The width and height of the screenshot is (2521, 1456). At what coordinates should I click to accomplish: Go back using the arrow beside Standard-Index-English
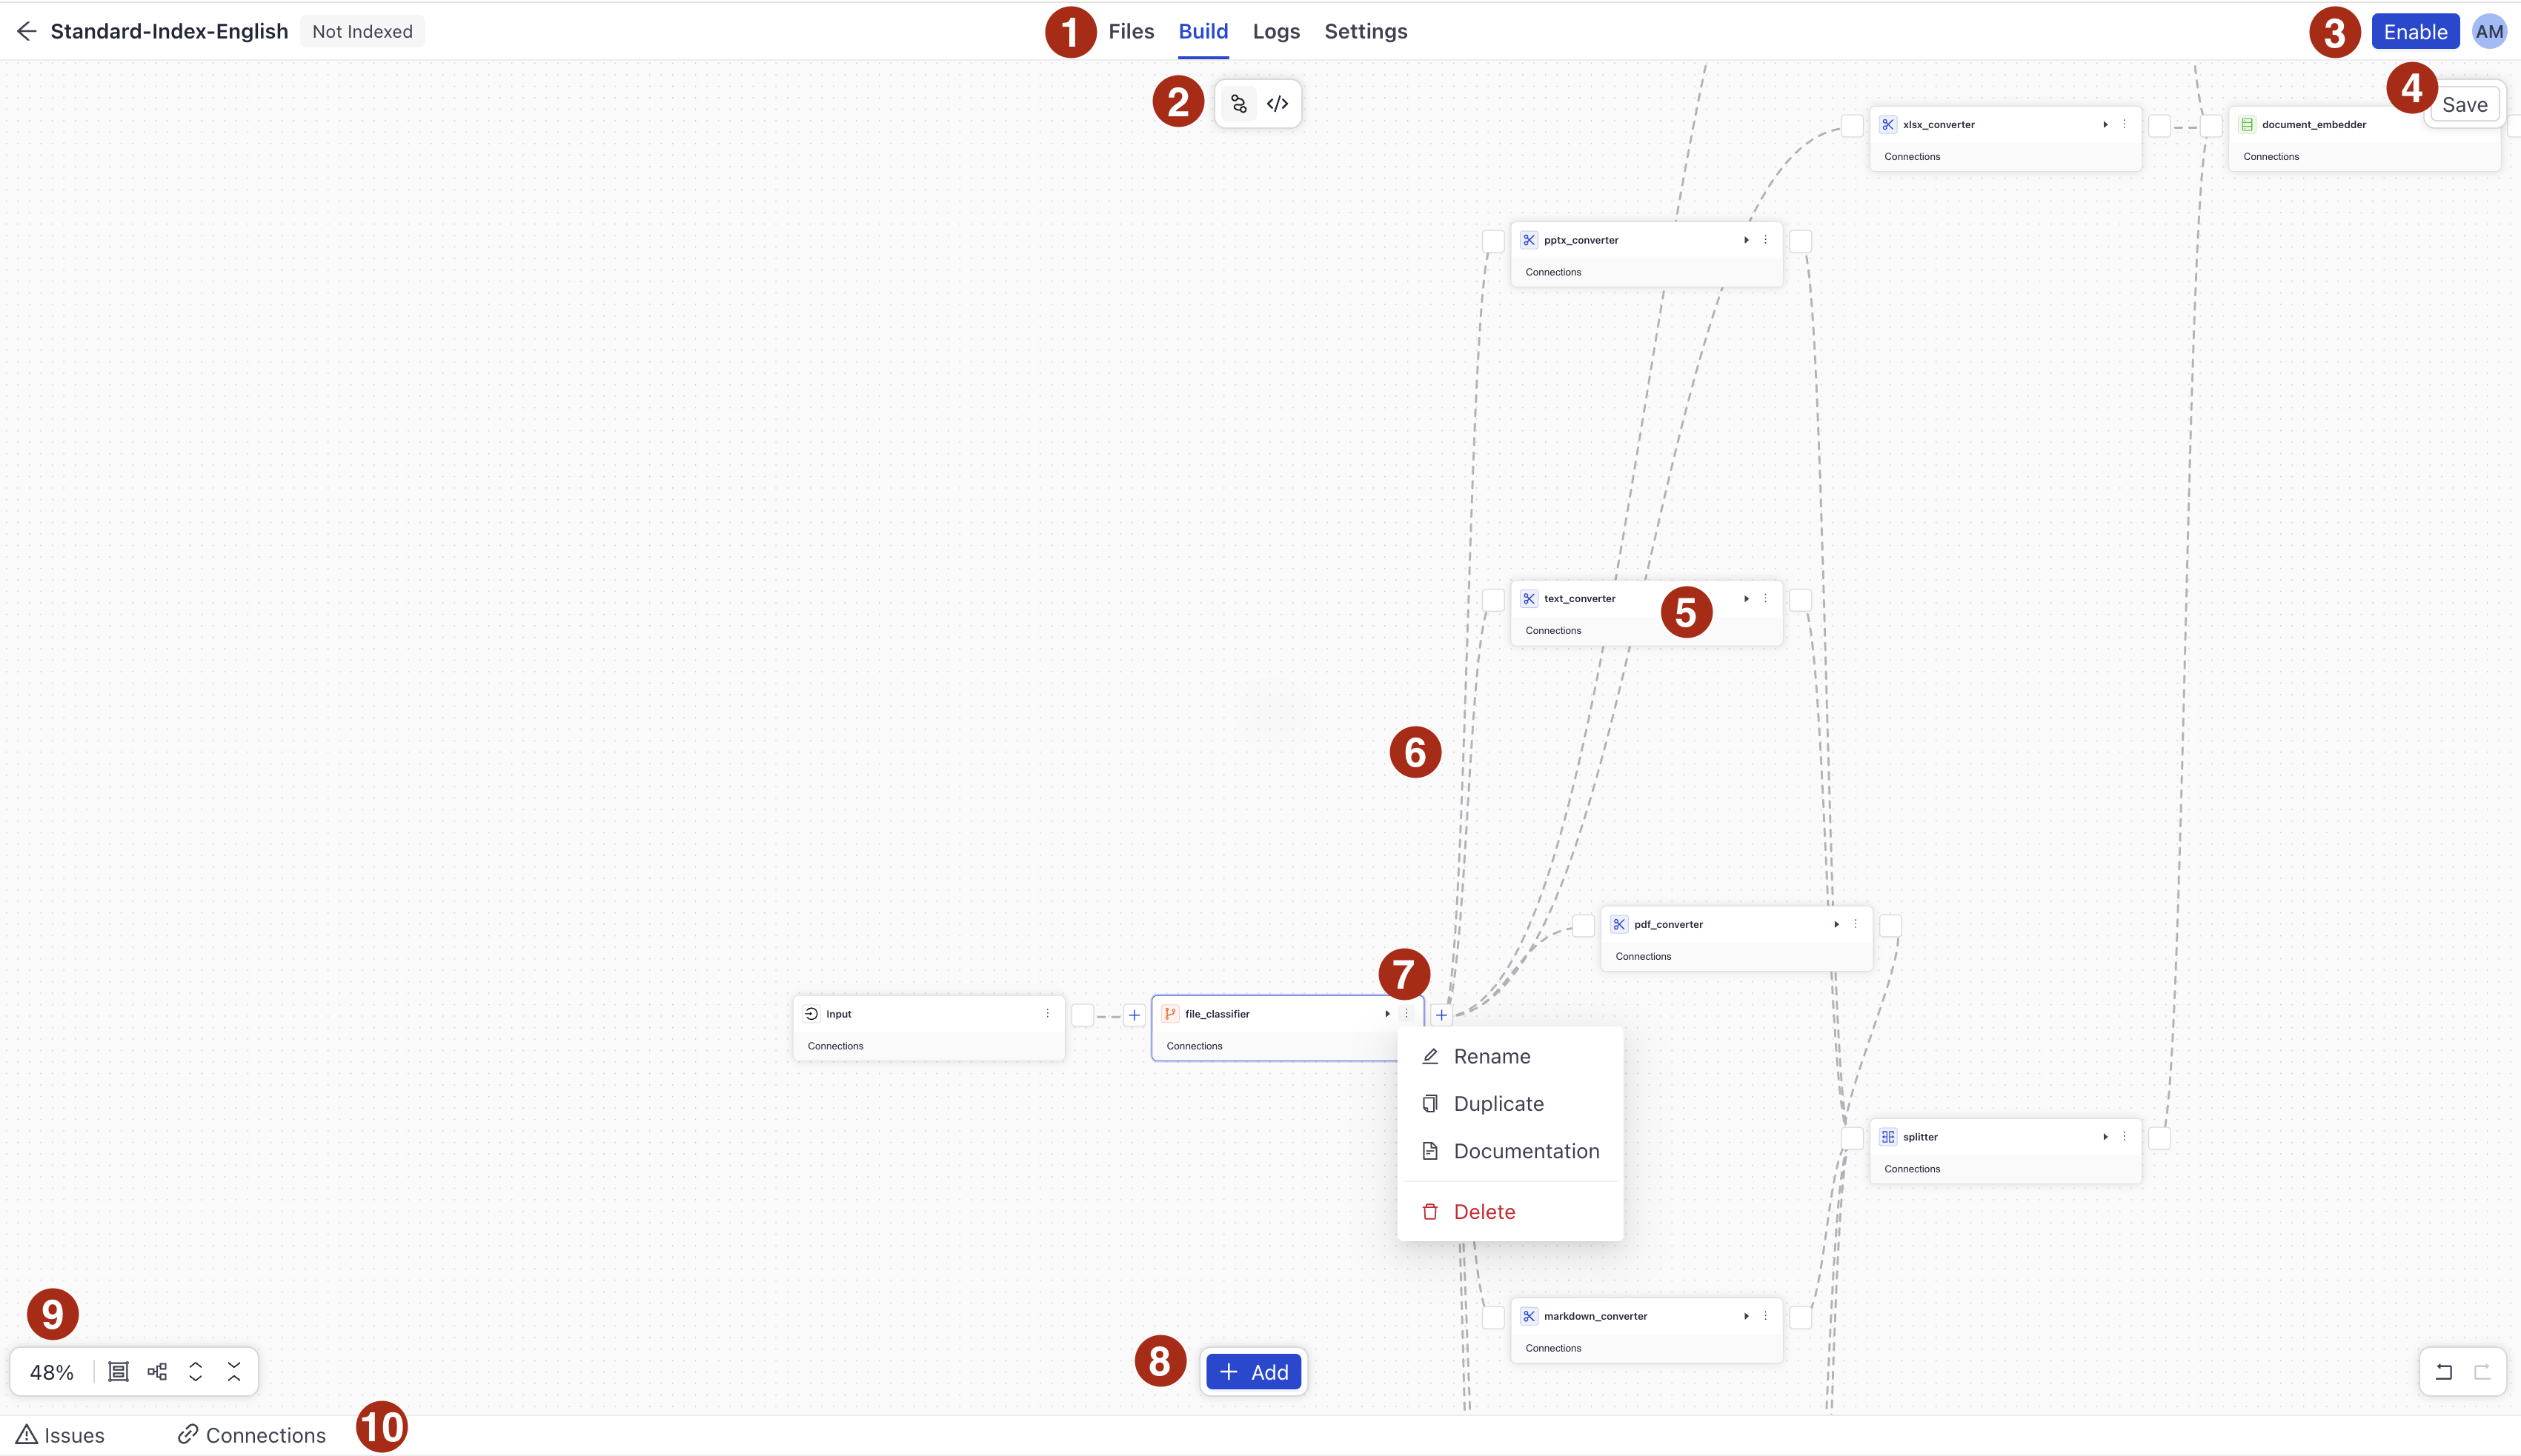(x=27, y=31)
